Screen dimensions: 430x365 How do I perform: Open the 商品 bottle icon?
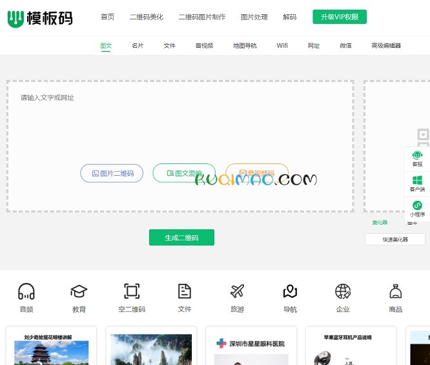[x=395, y=291]
